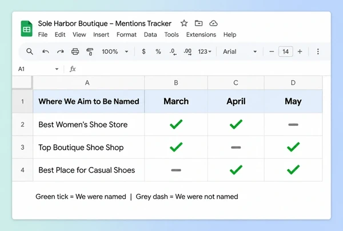Click the font size 14 field
This screenshot has height=231, width=343.
pyautogui.click(x=285, y=51)
